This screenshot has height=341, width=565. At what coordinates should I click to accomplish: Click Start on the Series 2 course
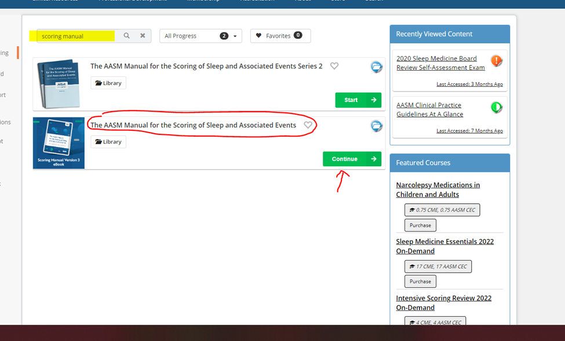358,100
